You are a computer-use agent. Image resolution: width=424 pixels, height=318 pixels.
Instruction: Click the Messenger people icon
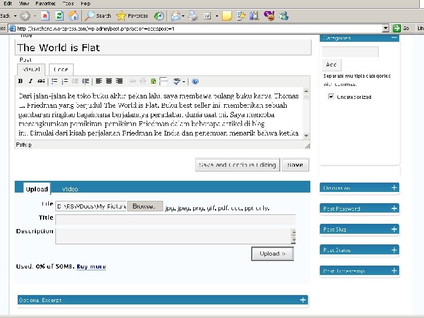point(284,16)
